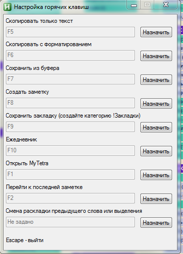The image size is (183, 254).
Task: Focus the F10 hotkey field
Action: [70, 151]
